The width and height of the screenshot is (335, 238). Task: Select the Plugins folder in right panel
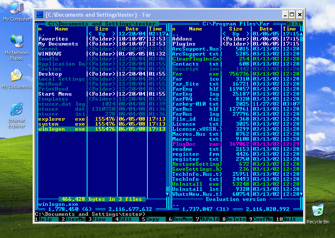pyautogui.click(x=236, y=44)
